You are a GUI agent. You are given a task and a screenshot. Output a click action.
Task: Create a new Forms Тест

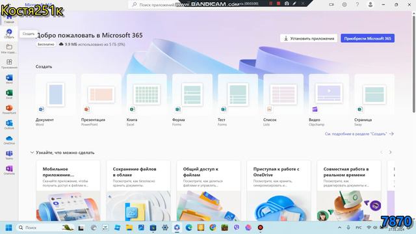[238, 100]
